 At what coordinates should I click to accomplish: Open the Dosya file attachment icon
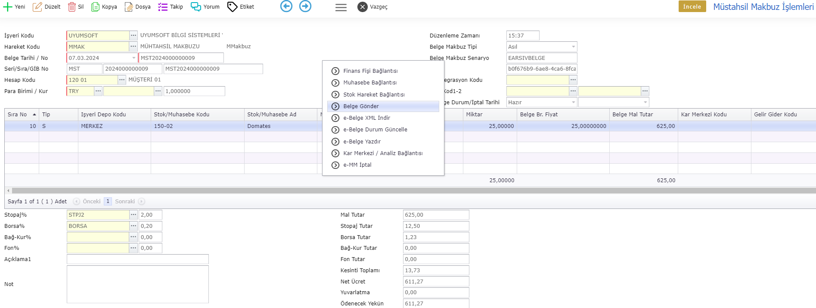point(129,7)
